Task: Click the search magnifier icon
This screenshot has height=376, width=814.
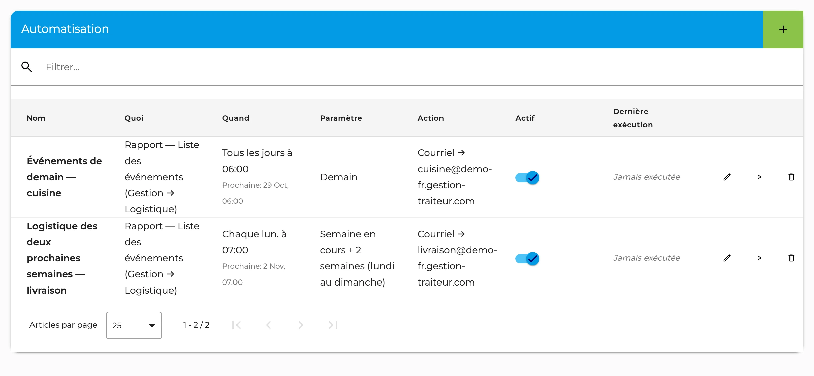Action: 27,67
